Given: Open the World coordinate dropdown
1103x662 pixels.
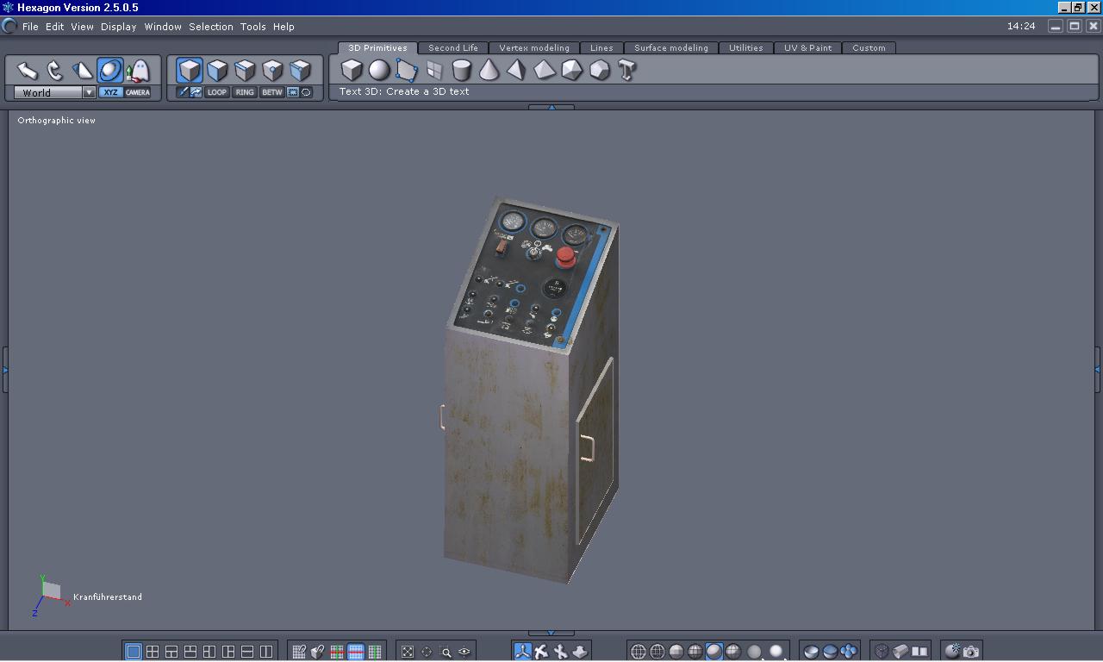Looking at the screenshot, I should point(89,92).
